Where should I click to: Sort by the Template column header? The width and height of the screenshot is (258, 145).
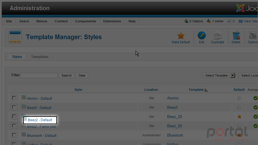[196, 90]
